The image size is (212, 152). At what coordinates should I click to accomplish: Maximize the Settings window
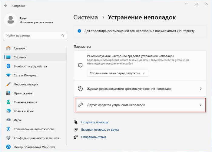click(x=196, y=4)
